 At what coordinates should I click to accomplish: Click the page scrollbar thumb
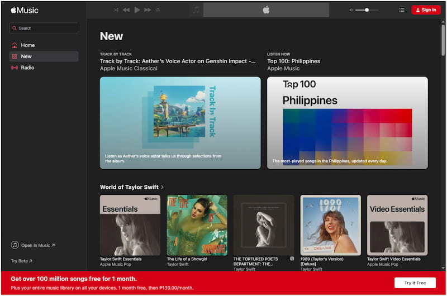(443, 40)
